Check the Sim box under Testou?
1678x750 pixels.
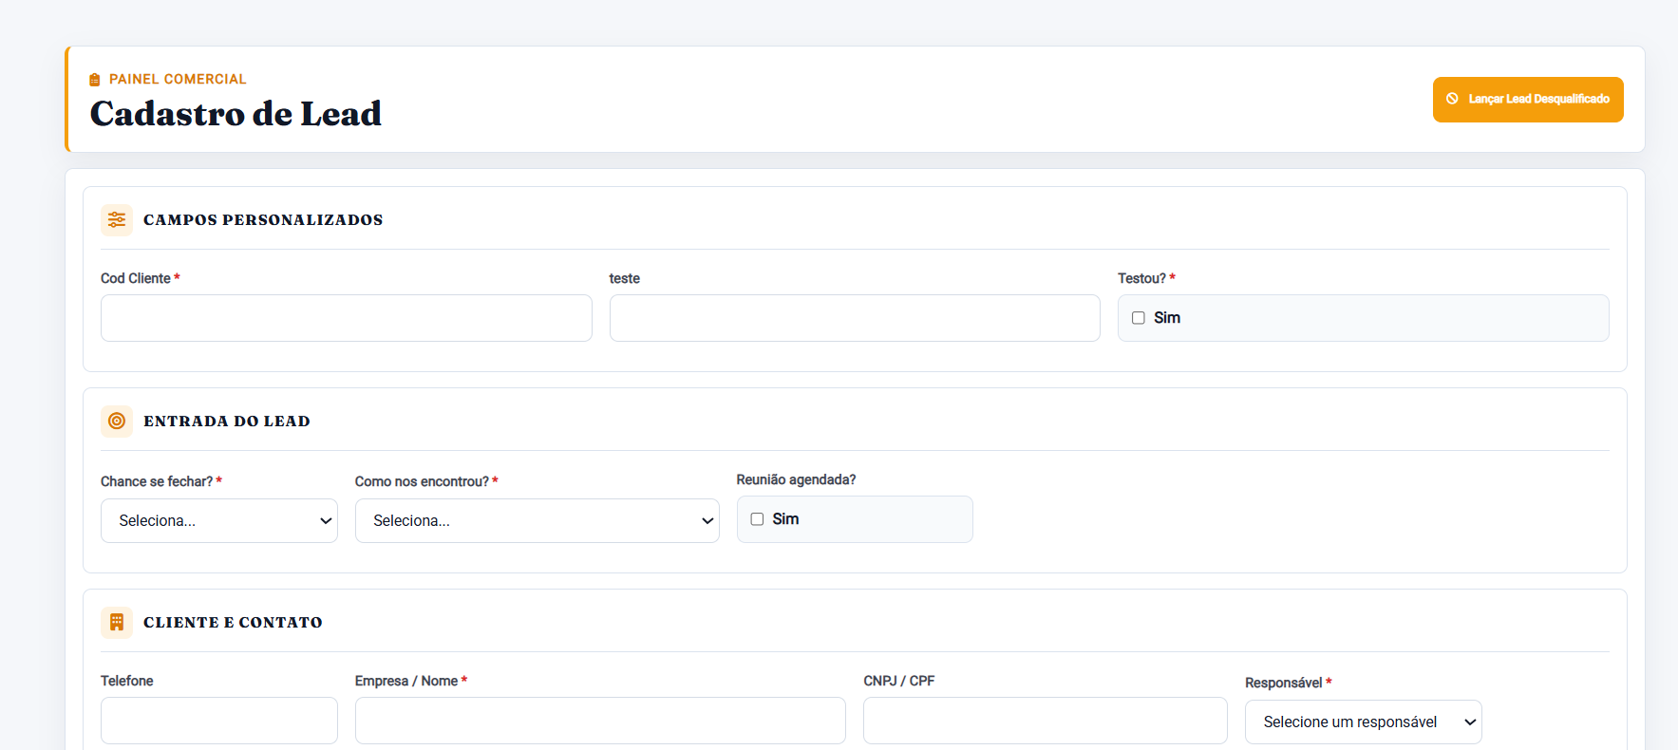coord(1138,318)
